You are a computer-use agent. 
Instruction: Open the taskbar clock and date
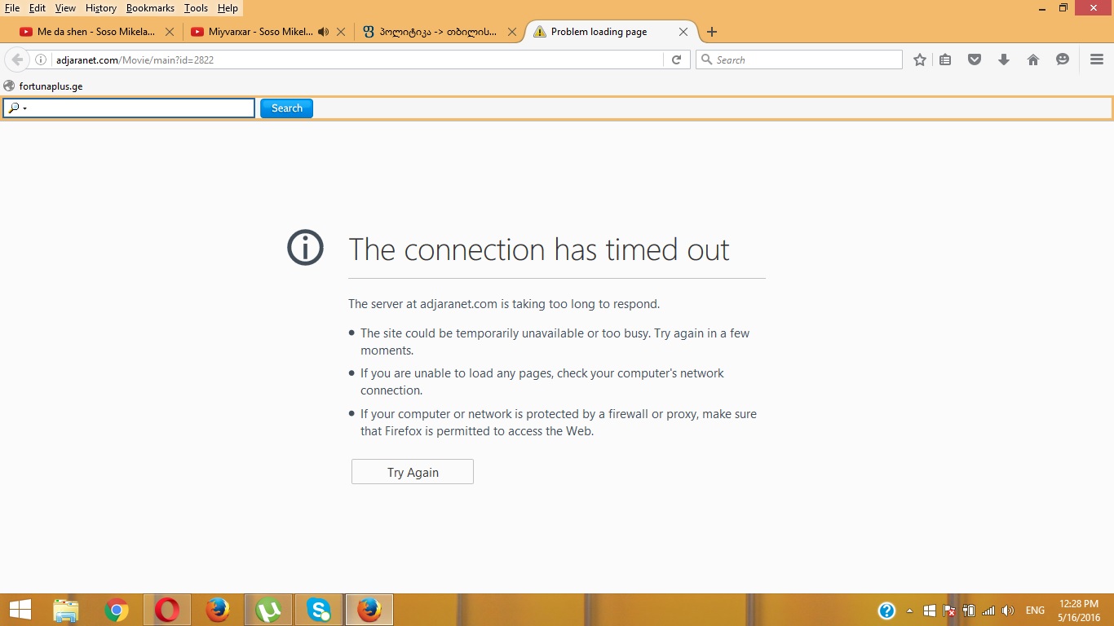[1079, 611]
